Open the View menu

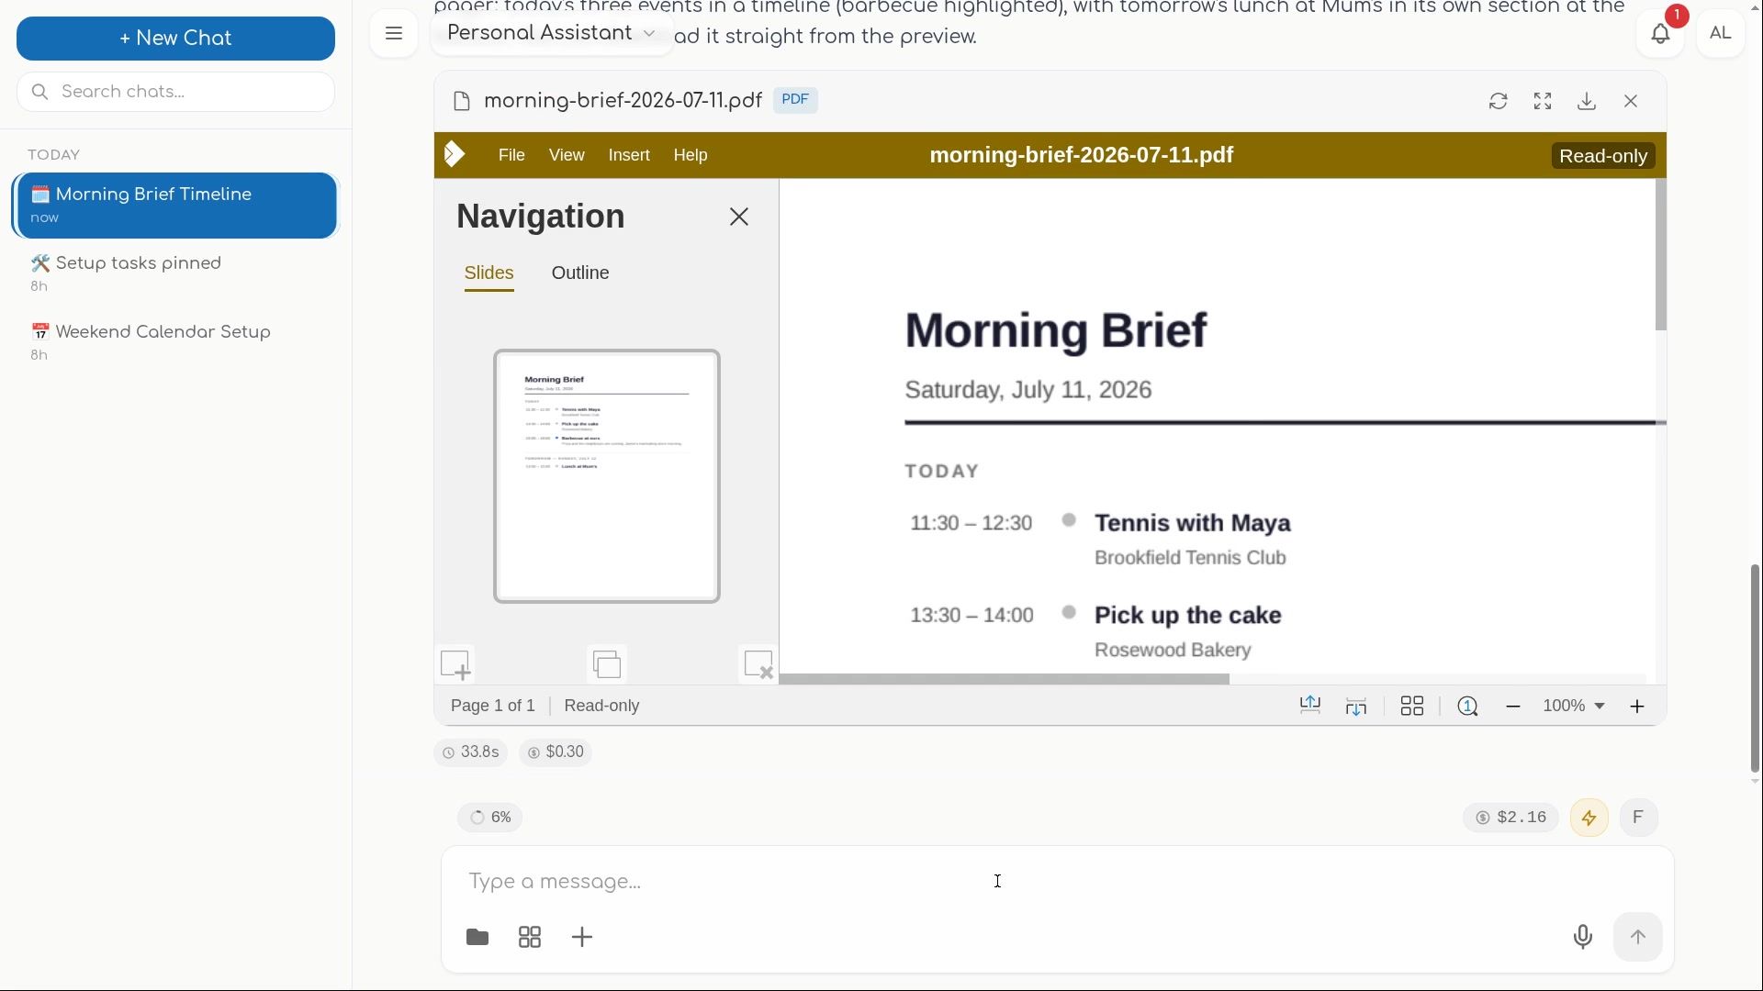point(567,155)
